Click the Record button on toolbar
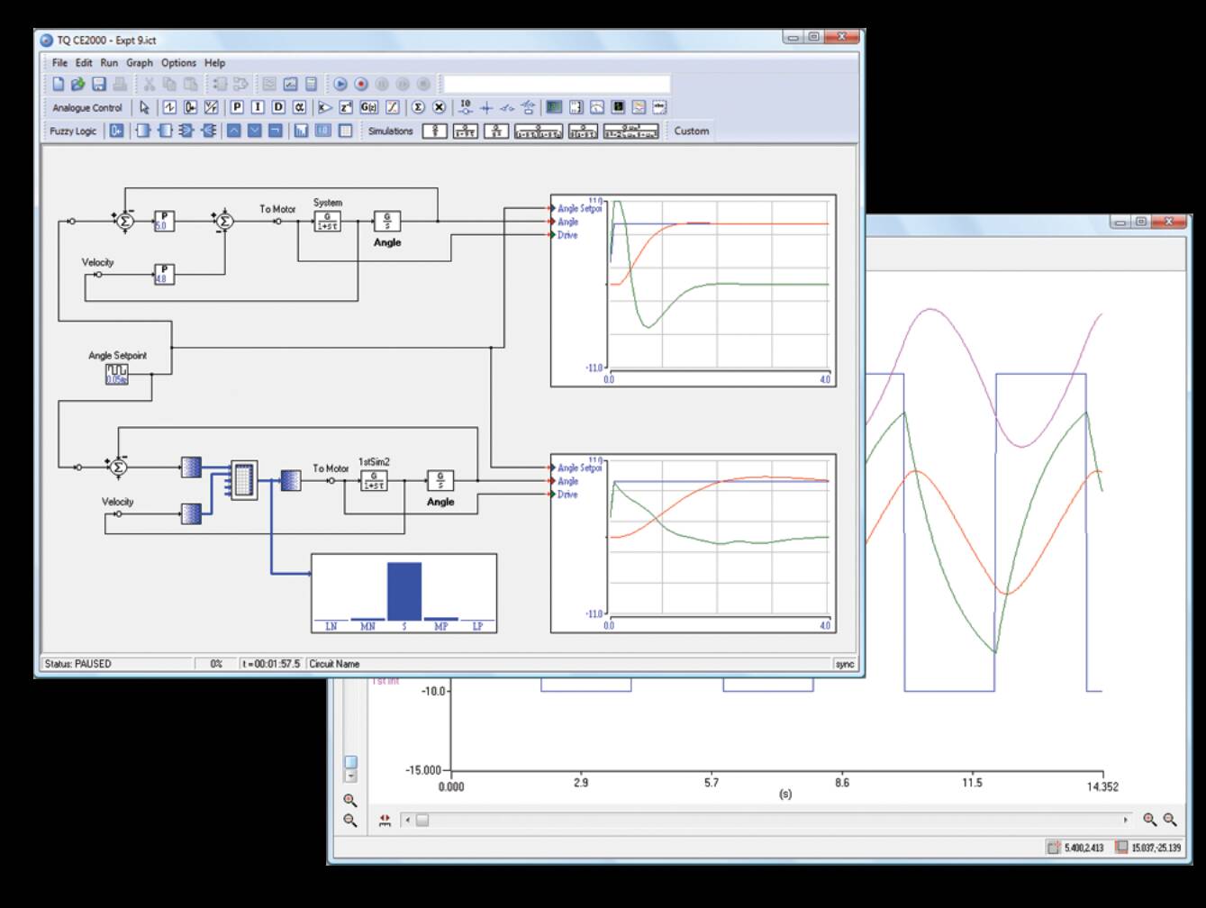Viewport: 1206px width, 908px height. point(361,84)
